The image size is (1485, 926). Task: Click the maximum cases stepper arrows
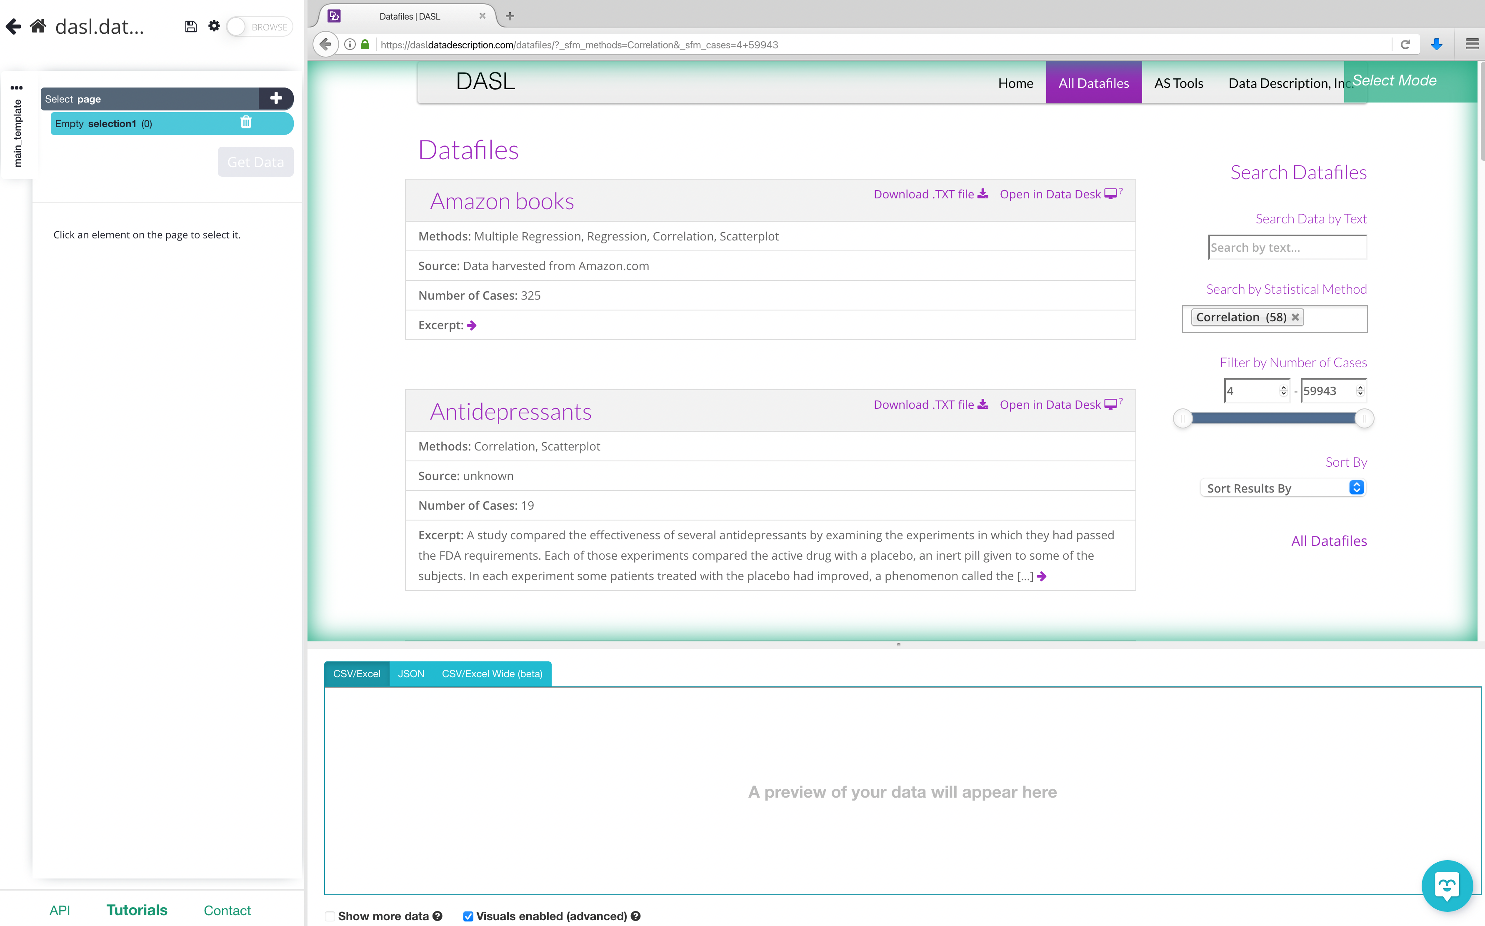click(x=1360, y=391)
